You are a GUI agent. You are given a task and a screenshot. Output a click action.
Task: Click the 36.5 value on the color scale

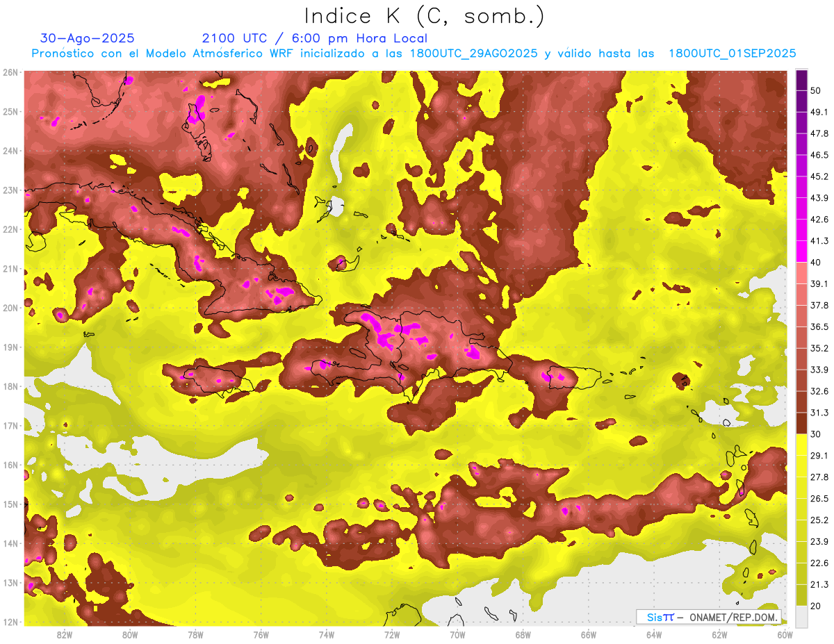819,327
